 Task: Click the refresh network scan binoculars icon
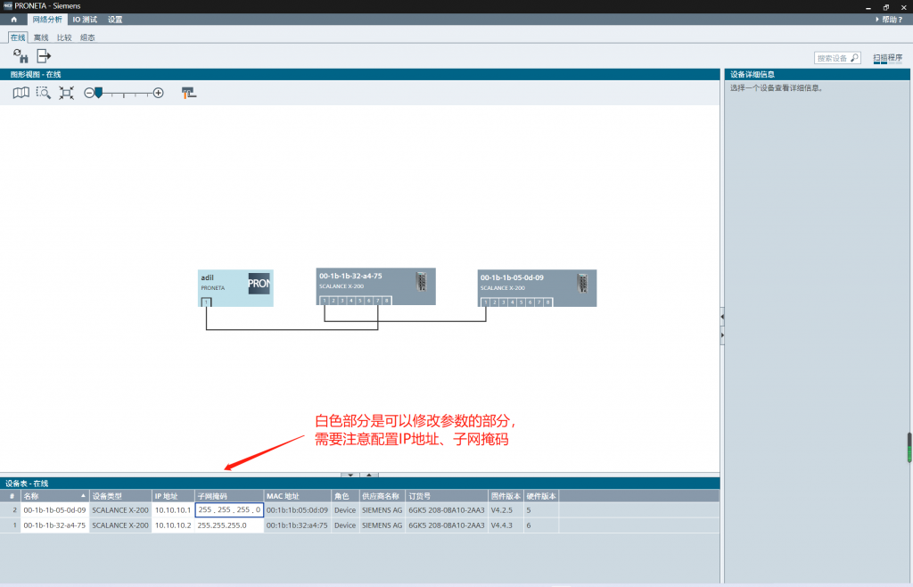point(21,56)
